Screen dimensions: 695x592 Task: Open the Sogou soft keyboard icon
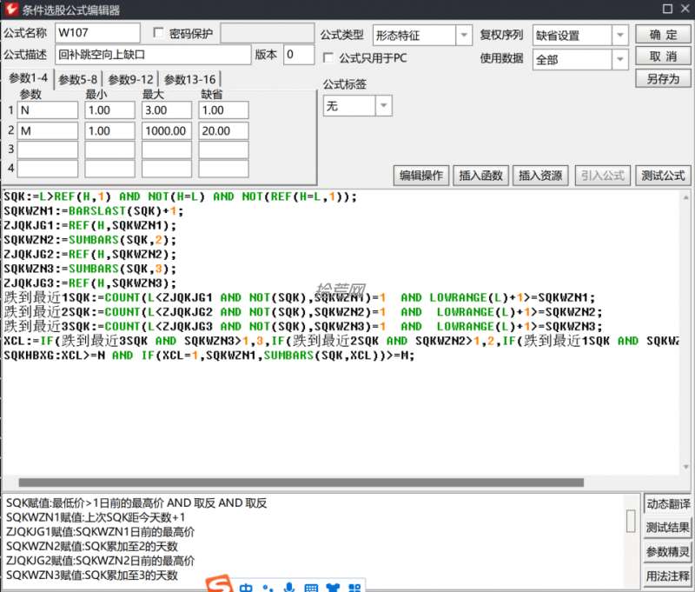tap(311, 588)
